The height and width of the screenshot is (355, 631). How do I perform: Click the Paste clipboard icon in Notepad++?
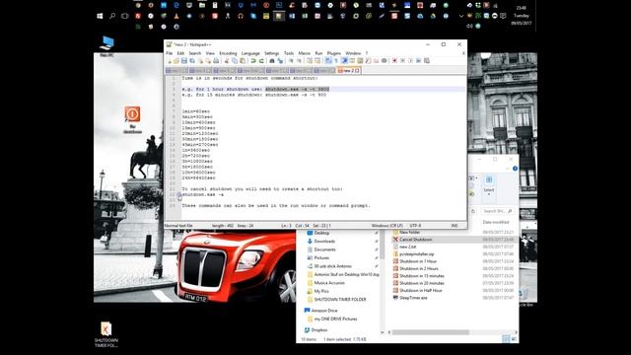243,61
